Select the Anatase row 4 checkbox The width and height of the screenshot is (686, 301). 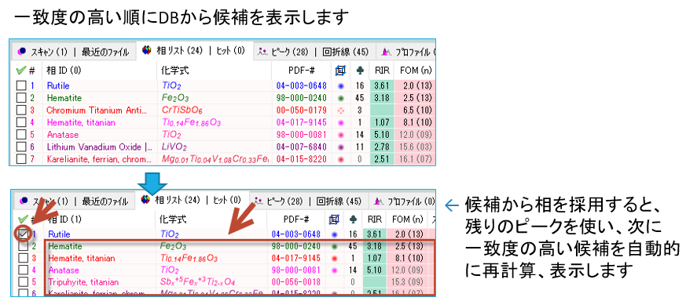pos(24,270)
